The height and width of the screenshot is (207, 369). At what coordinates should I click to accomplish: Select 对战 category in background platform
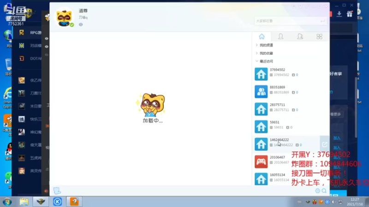point(30,46)
